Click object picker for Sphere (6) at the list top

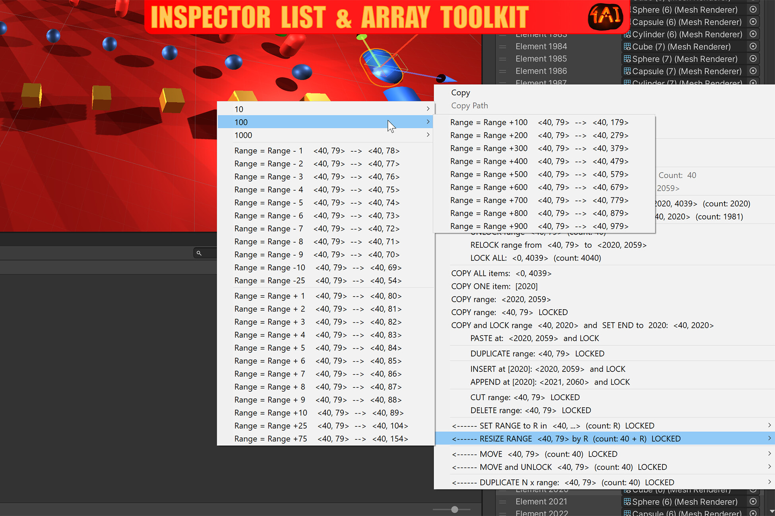(x=753, y=10)
